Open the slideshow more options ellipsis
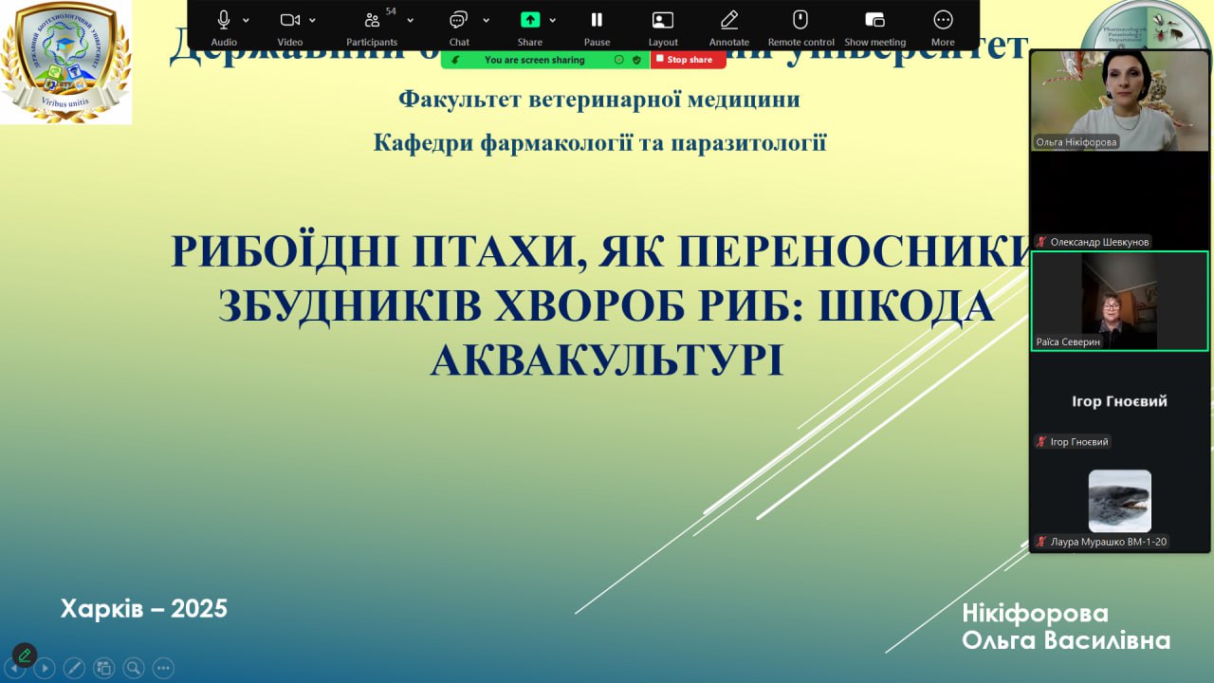This screenshot has height=683, width=1214. [163, 668]
